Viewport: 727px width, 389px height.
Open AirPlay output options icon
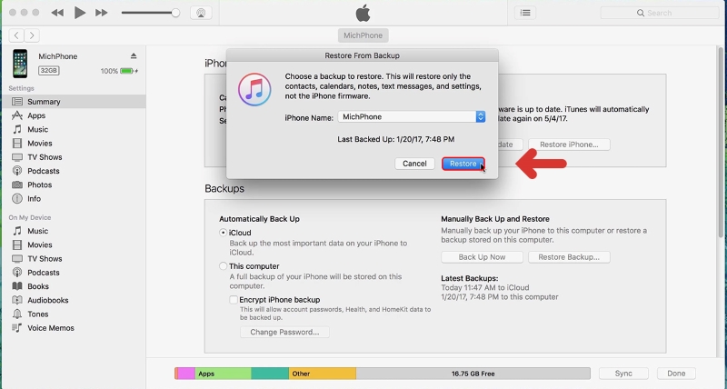pyautogui.click(x=201, y=13)
